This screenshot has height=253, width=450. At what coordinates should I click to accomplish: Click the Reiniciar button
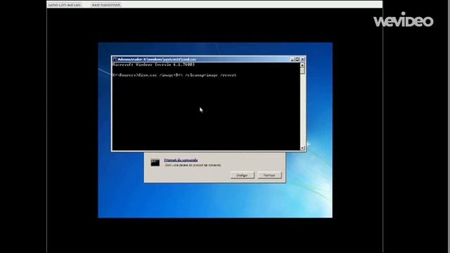pos(269,175)
